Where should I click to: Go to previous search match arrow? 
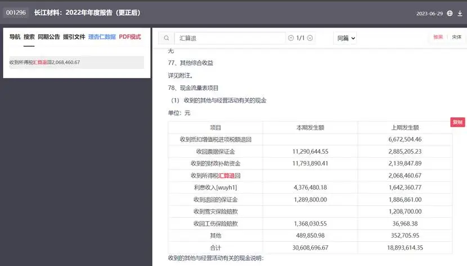coord(291,38)
